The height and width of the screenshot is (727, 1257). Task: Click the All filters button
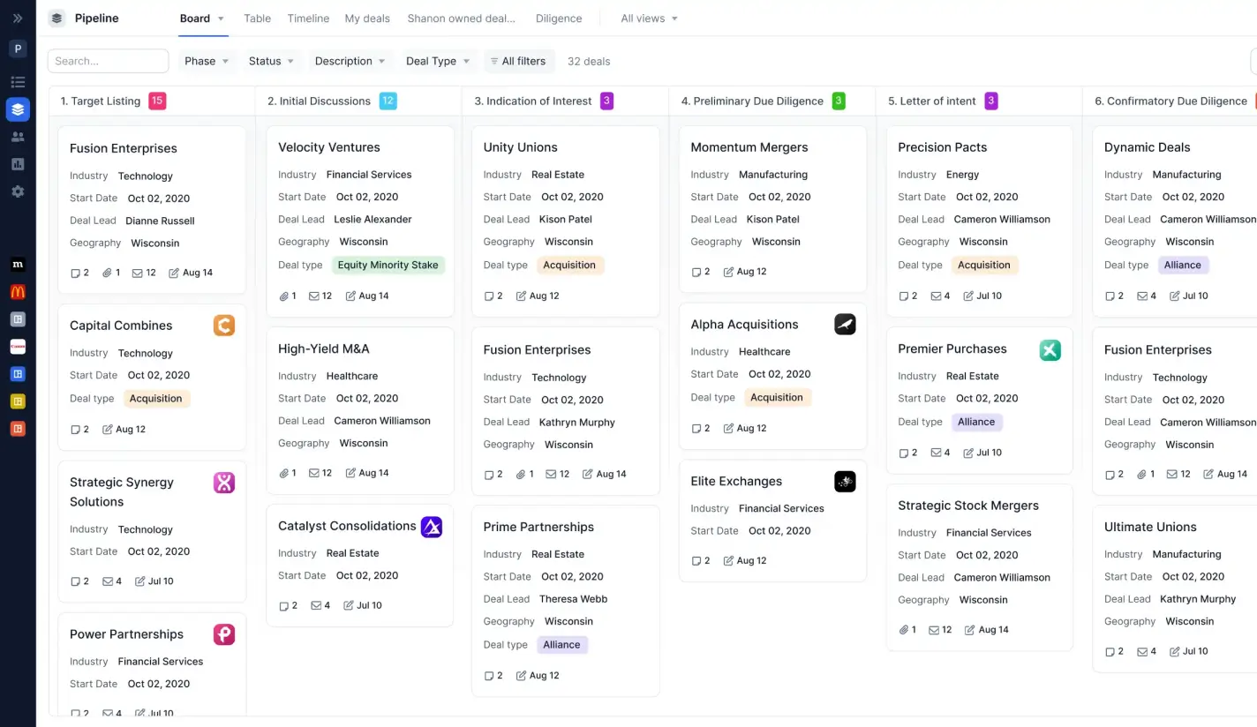[x=518, y=61]
